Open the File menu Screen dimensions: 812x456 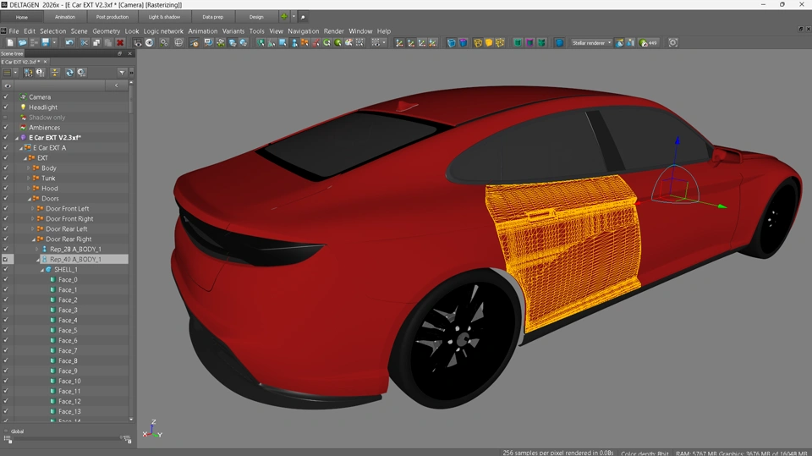(x=14, y=31)
